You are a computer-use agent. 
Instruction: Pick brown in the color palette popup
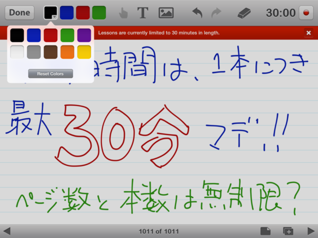tap(50, 52)
